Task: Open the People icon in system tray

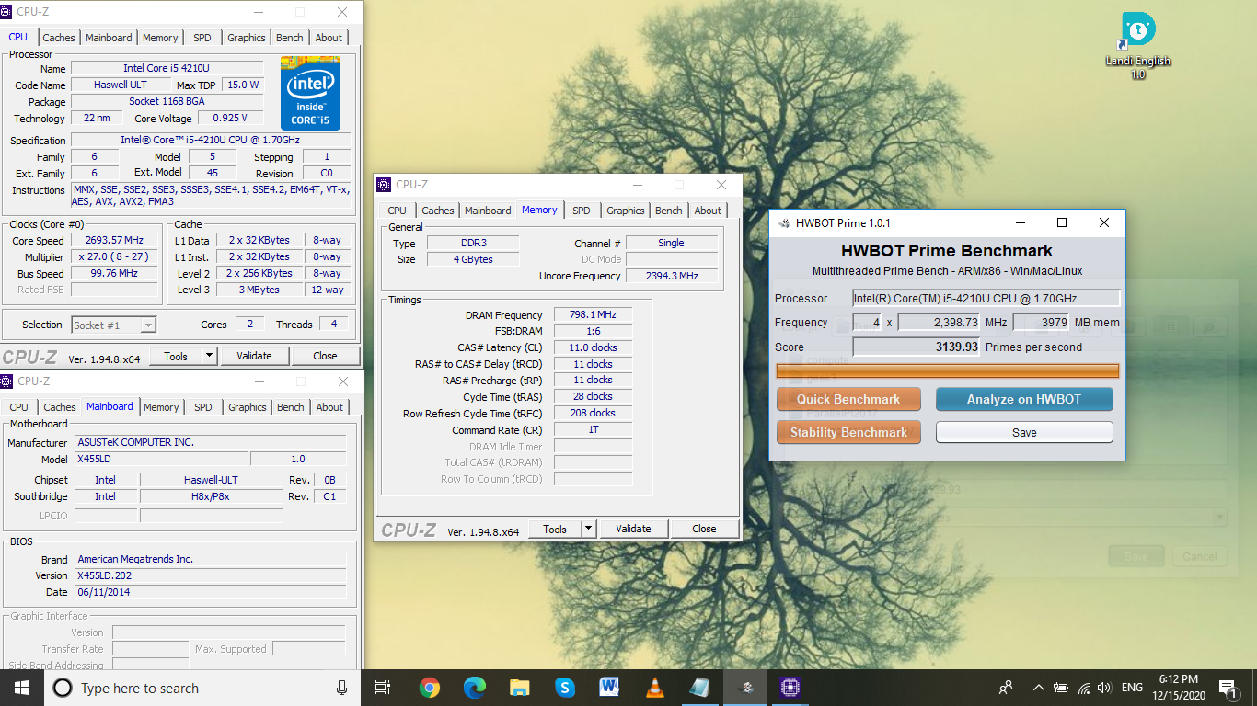Action: point(1006,688)
